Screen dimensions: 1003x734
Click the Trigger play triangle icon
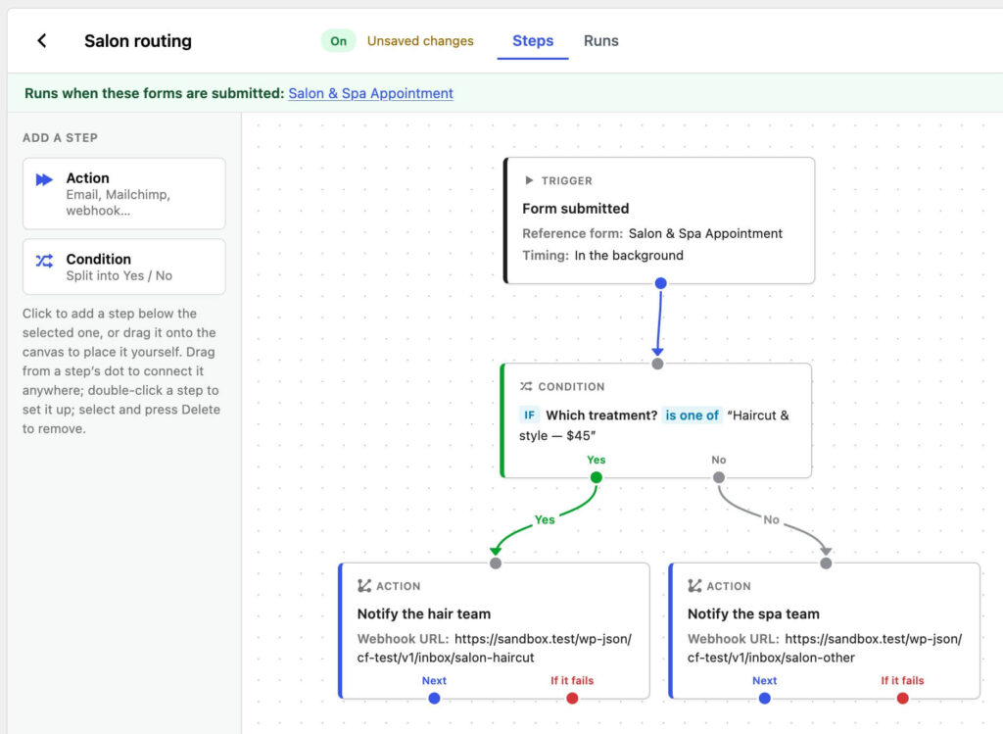pos(529,180)
